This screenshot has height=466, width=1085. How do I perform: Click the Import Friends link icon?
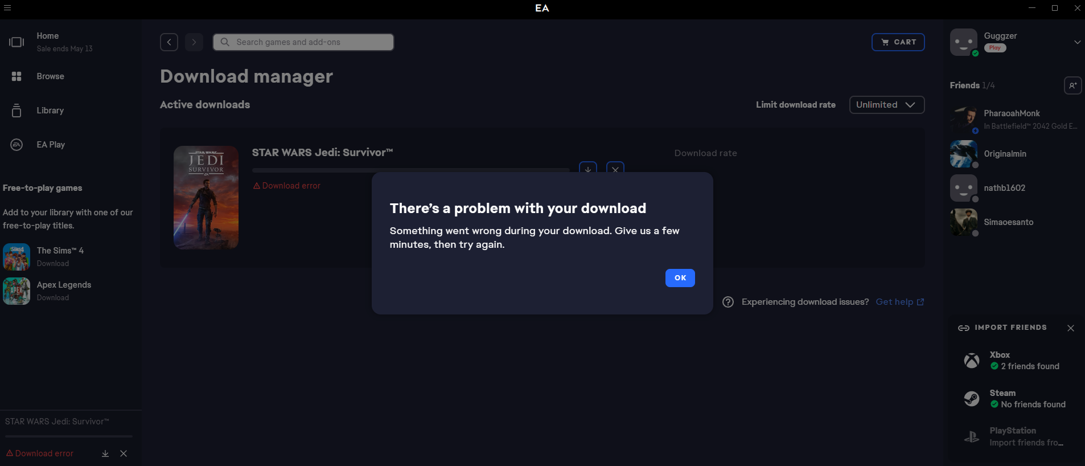[x=964, y=328]
